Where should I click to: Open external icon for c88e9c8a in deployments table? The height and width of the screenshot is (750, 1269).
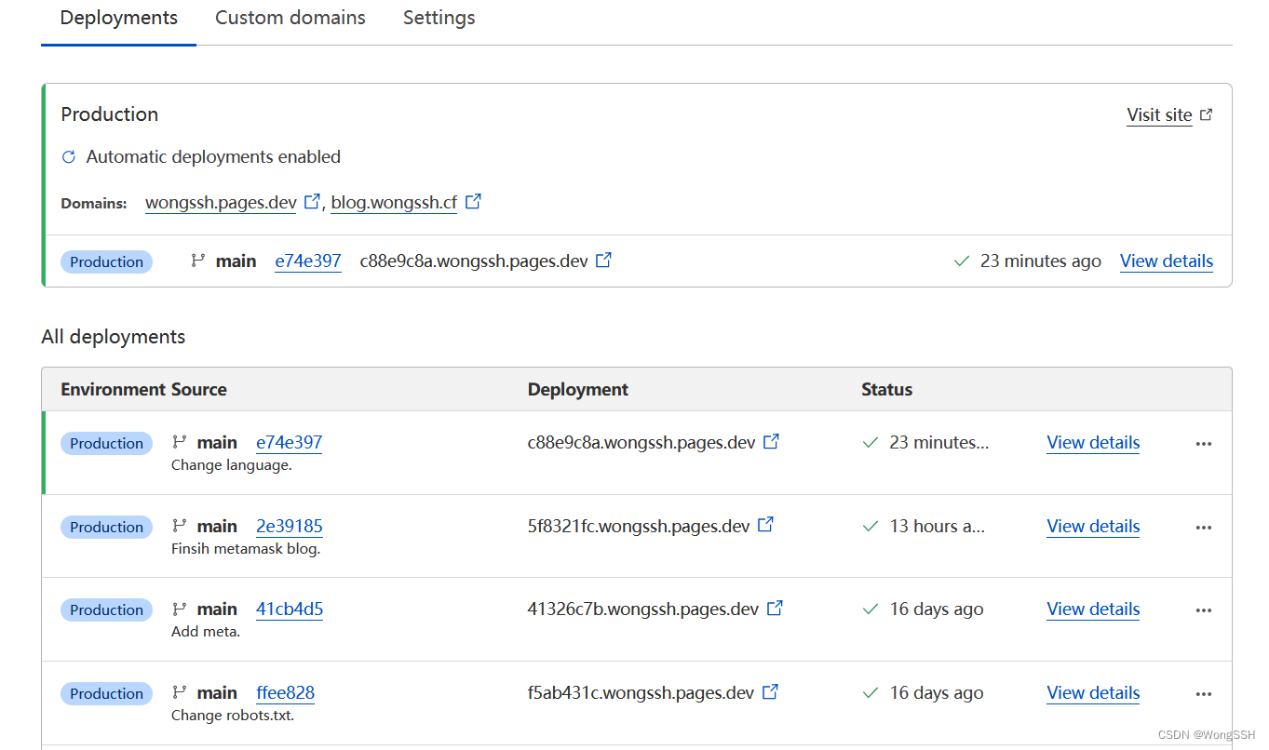click(x=771, y=442)
